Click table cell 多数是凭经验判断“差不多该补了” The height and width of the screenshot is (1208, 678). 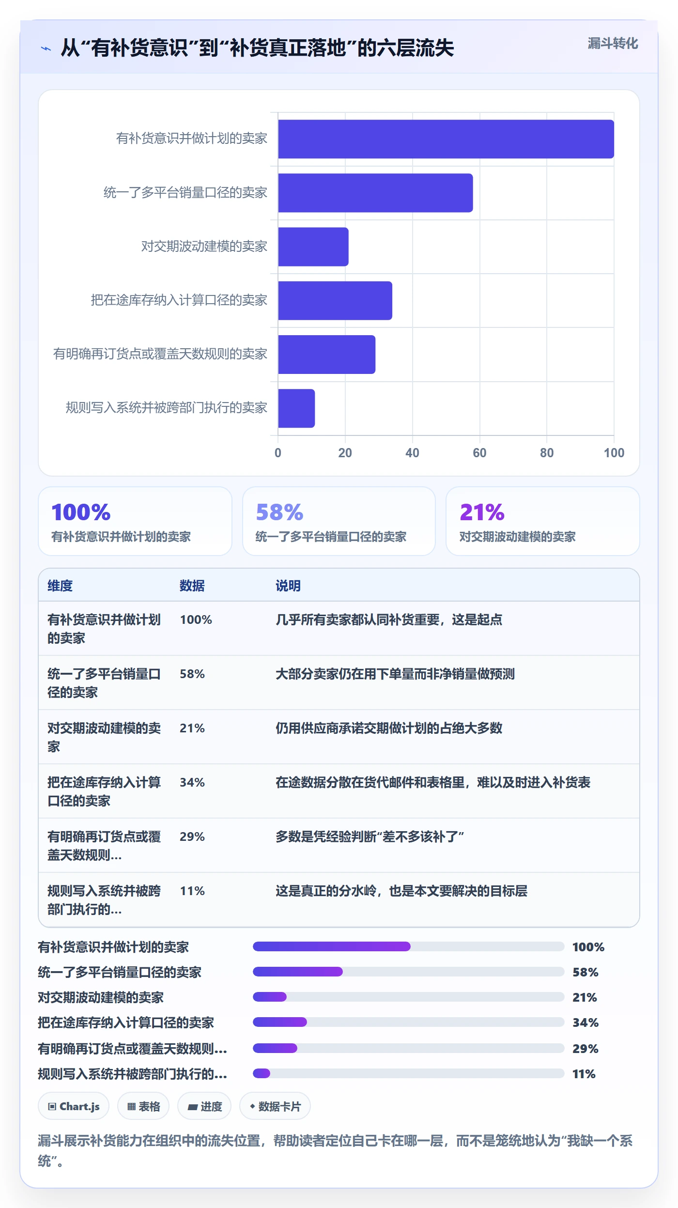point(370,836)
